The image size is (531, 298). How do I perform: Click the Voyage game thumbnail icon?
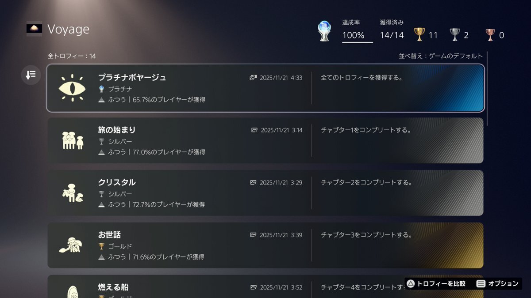coord(34,29)
